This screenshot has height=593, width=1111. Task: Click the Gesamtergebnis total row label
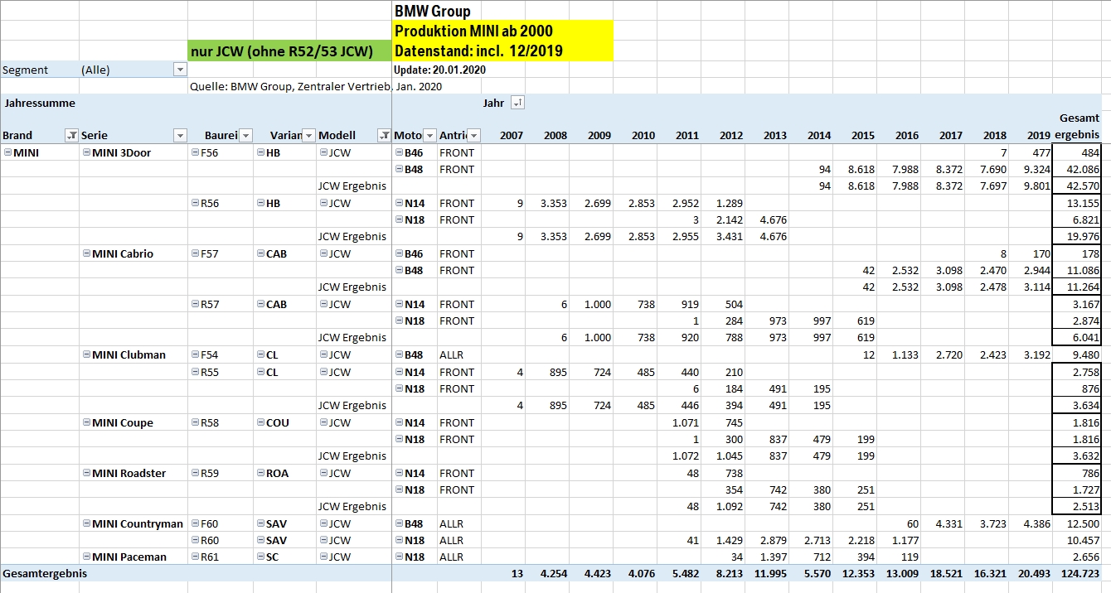[45, 573]
